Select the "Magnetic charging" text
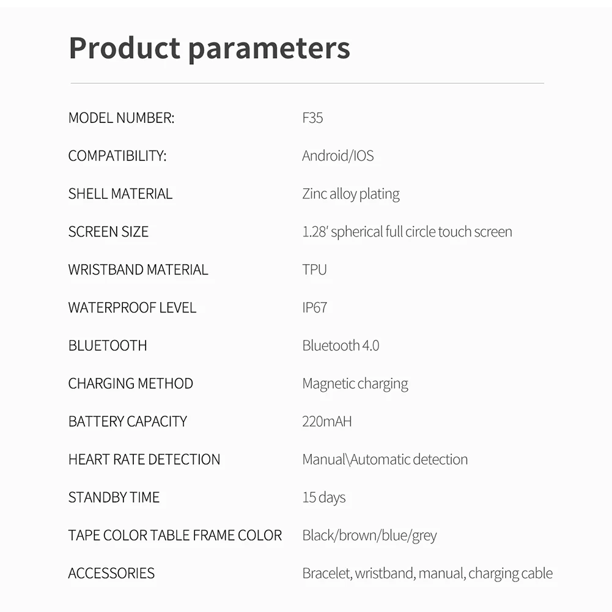Image resolution: width=612 pixels, height=612 pixels. 355,384
